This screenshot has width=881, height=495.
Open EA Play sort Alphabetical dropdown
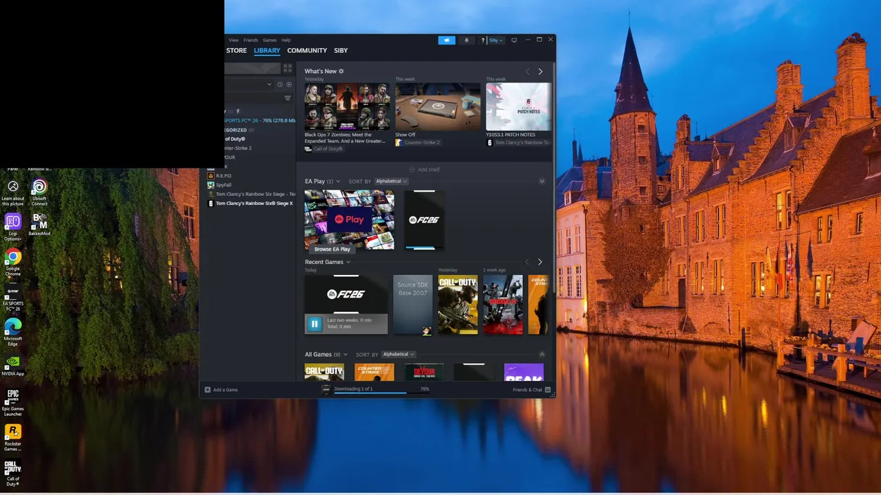click(x=392, y=181)
